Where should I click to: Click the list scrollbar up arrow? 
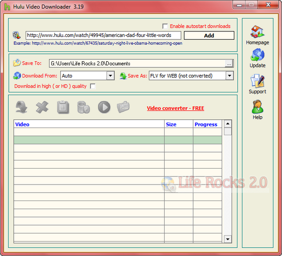click(x=228, y=124)
